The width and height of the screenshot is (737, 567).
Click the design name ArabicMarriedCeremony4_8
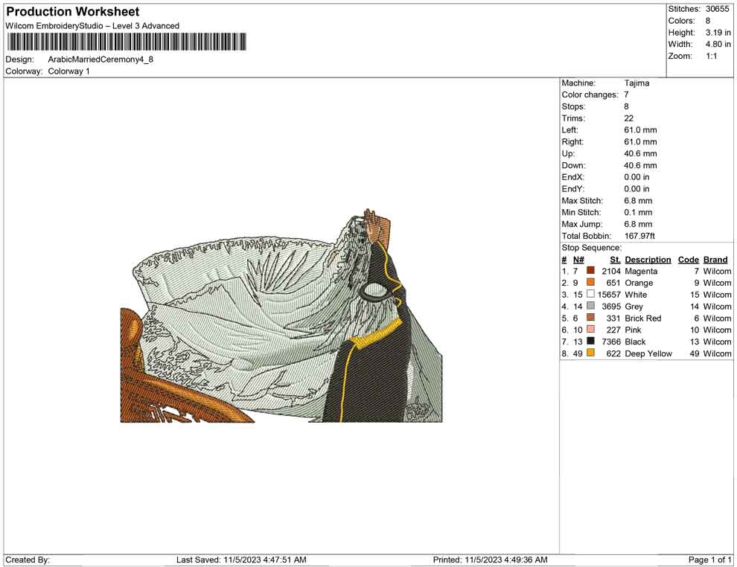click(x=100, y=60)
